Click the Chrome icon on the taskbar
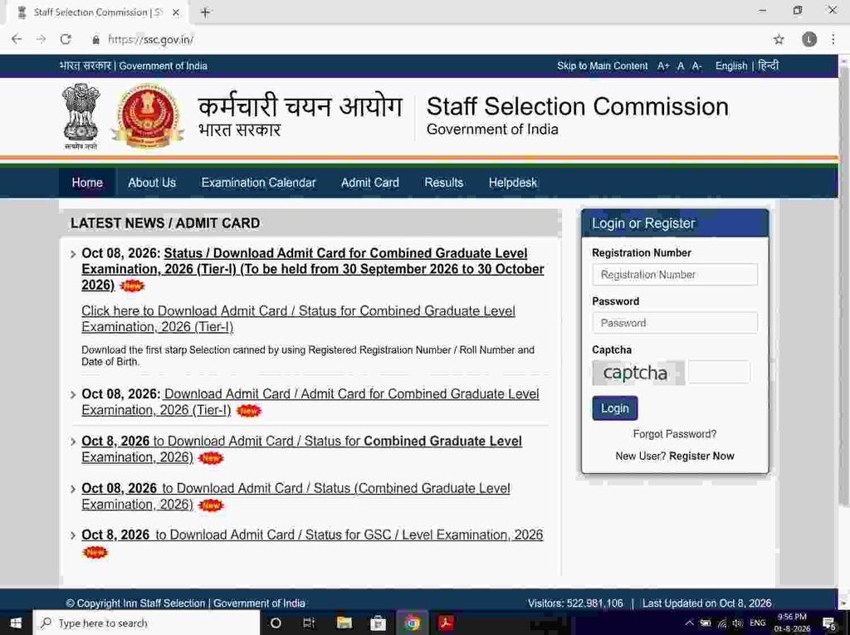Image resolution: width=850 pixels, height=635 pixels. [x=413, y=623]
